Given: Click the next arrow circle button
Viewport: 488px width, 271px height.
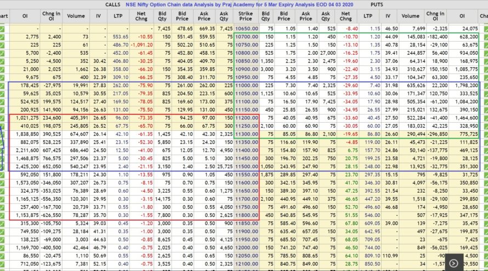Looking at the screenshot, I should [453, 263].
